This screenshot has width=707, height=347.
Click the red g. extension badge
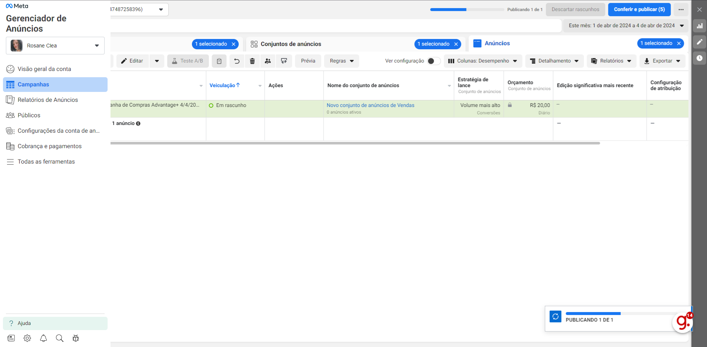pyautogui.click(x=682, y=322)
